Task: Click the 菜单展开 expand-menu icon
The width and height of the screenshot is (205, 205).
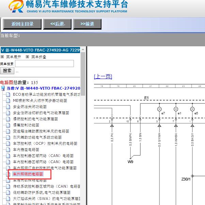Action: (2, 57)
